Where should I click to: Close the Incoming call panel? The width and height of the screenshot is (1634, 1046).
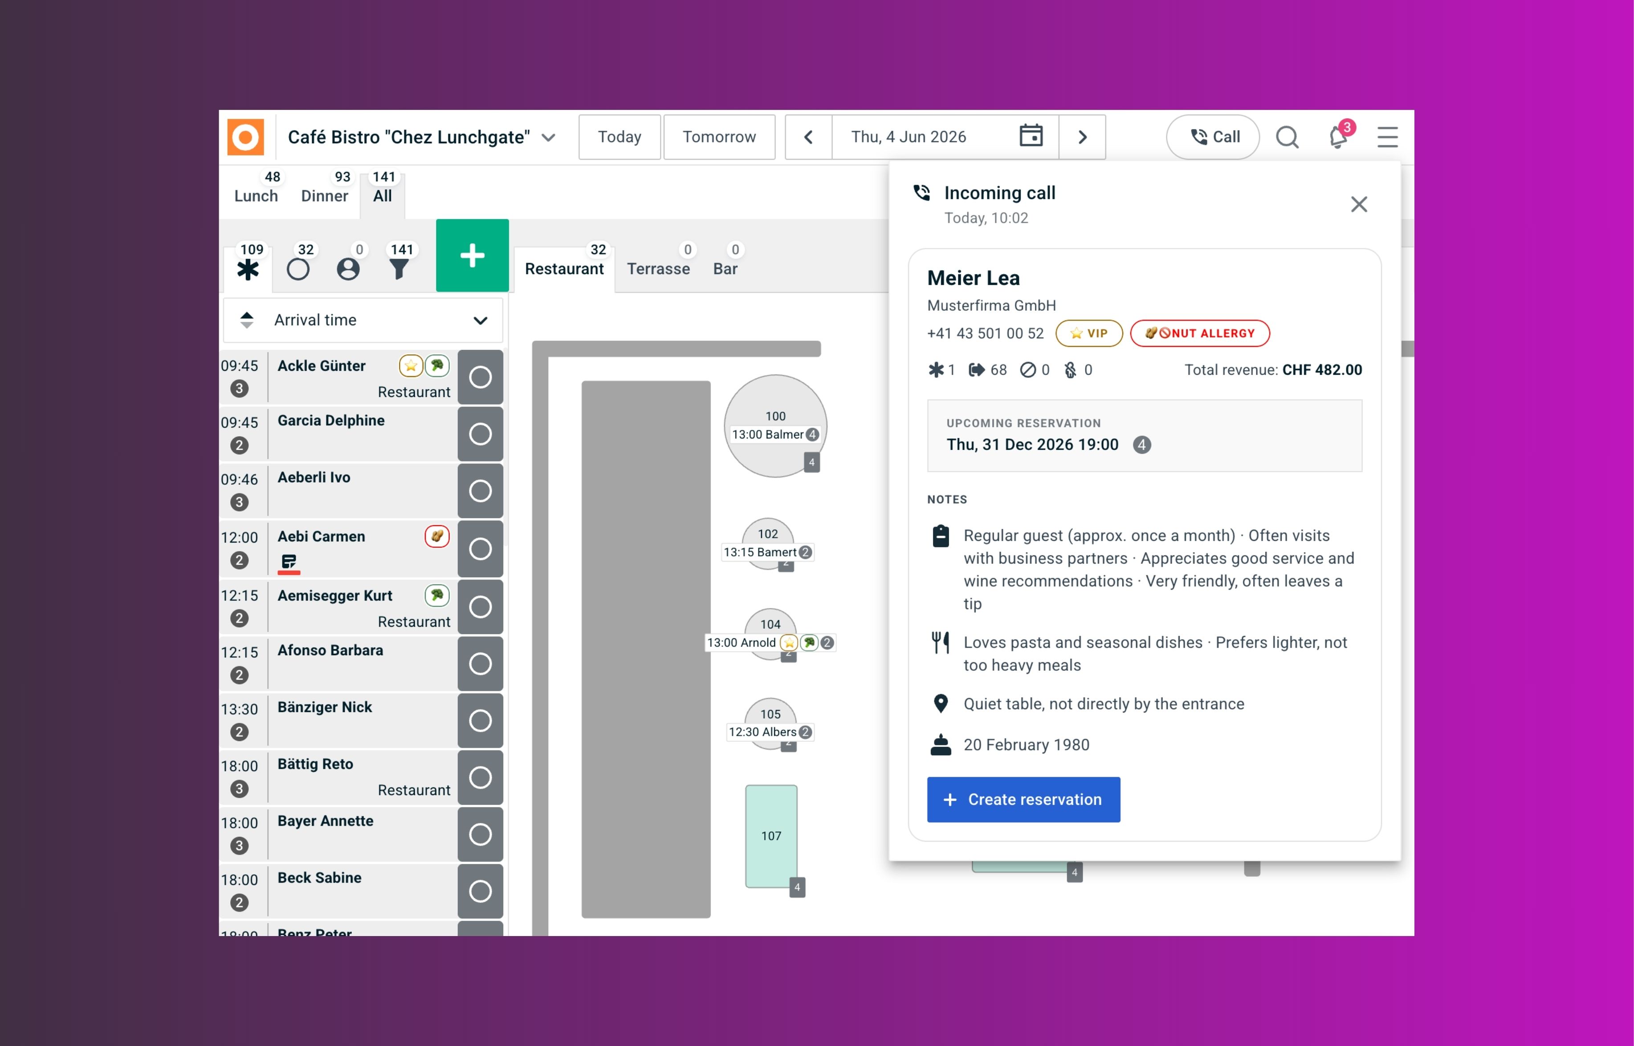coord(1359,204)
